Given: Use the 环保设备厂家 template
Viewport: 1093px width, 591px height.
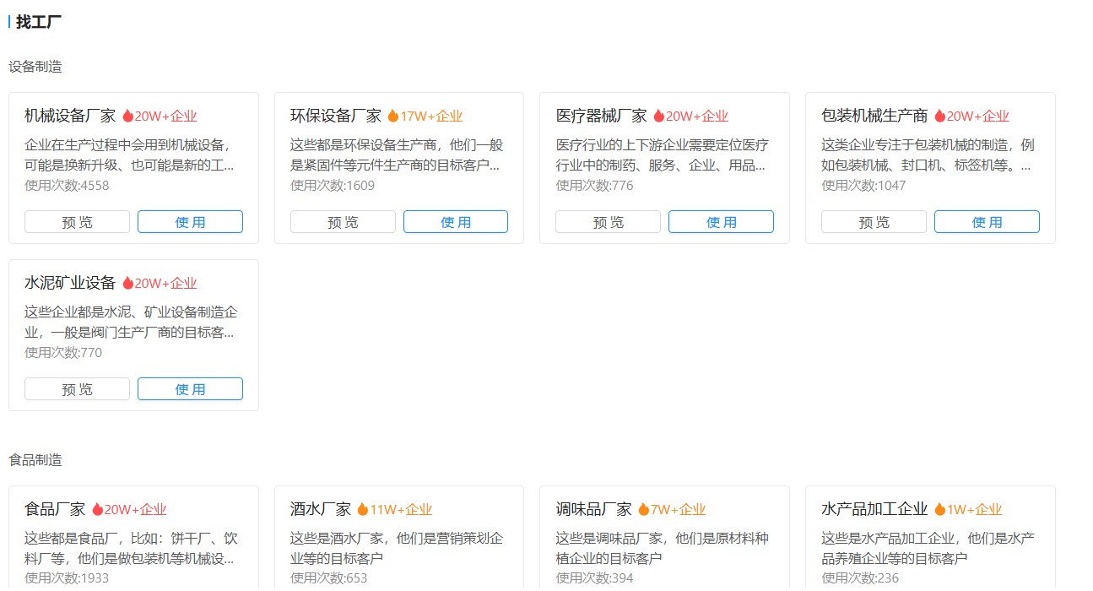Looking at the screenshot, I should click(x=456, y=222).
